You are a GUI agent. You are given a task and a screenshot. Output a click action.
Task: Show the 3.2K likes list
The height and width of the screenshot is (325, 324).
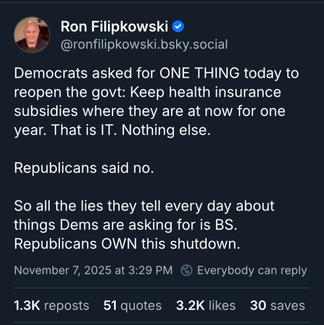[206, 306]
